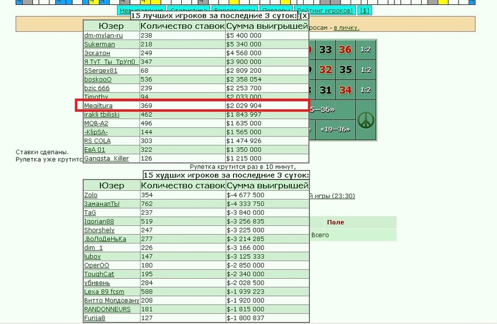Click '15 худших игроков' table heading
The image size is (497, 324).
[226, 175]
